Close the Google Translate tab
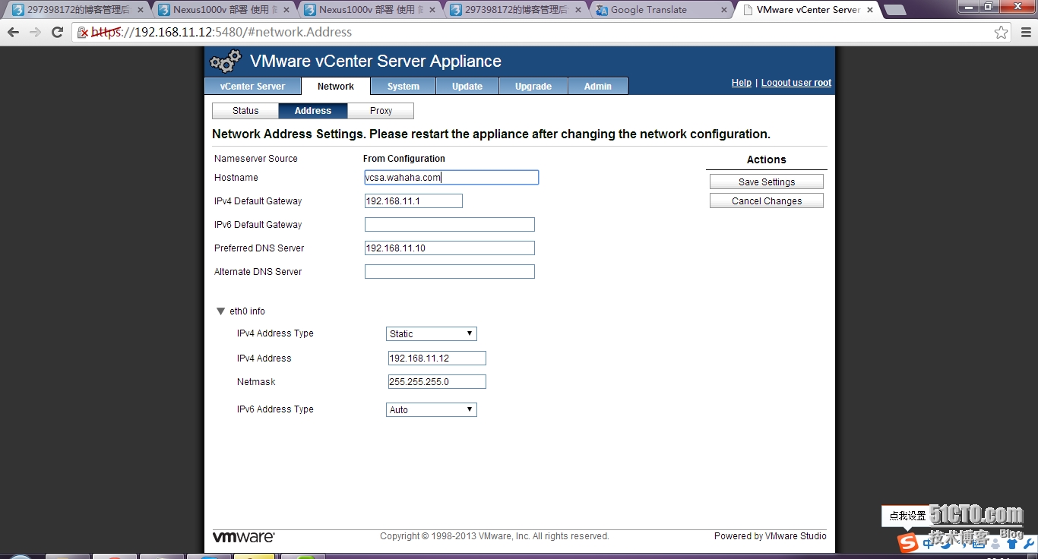The width and height of the screenshot is (1038, 559). pyautogui.click(x=723, y=10)
